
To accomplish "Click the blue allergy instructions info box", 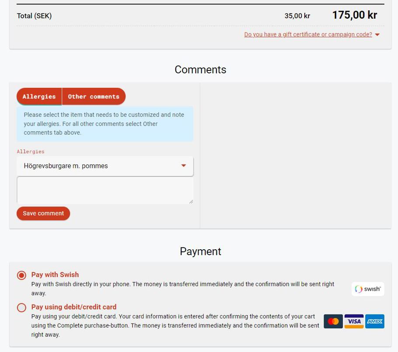I will click(x=105, y=124).
